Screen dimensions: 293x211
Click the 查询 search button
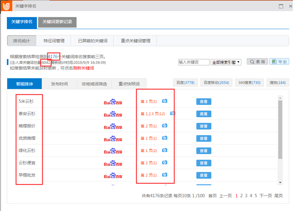pyautogui.click(x=257, y=61)
